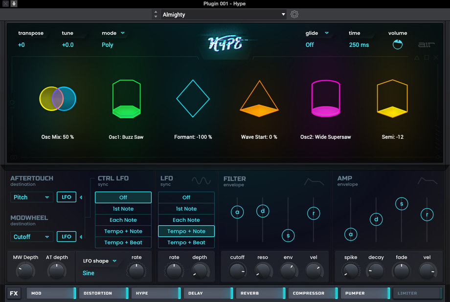The height and width of the screenshot is (302, 450).
Task: Select Tempo + Beat in CTRL LFO sync
Action: 123,242
